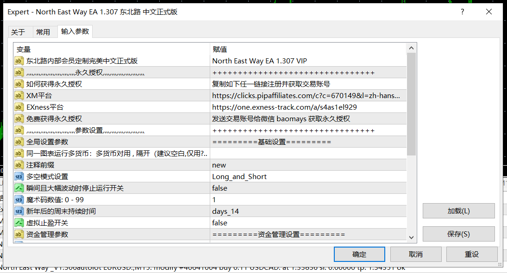507x273 pixels.
Task: Click the question mark help button in title bar
Action: click(463, 12)
